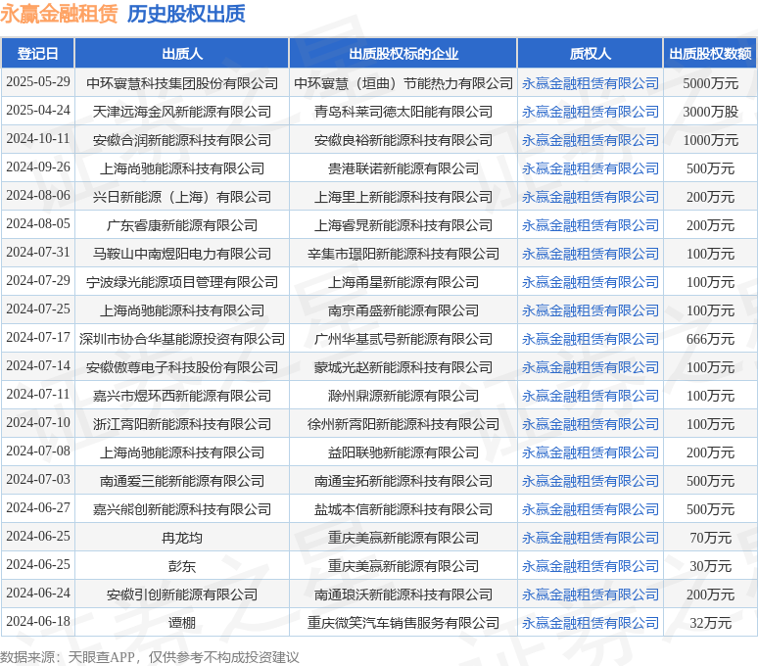This screenshot has height=666, width=758.
Task: Select company 重庆微笑汽车销售服务有限公司
Action: tap(403, 623)
